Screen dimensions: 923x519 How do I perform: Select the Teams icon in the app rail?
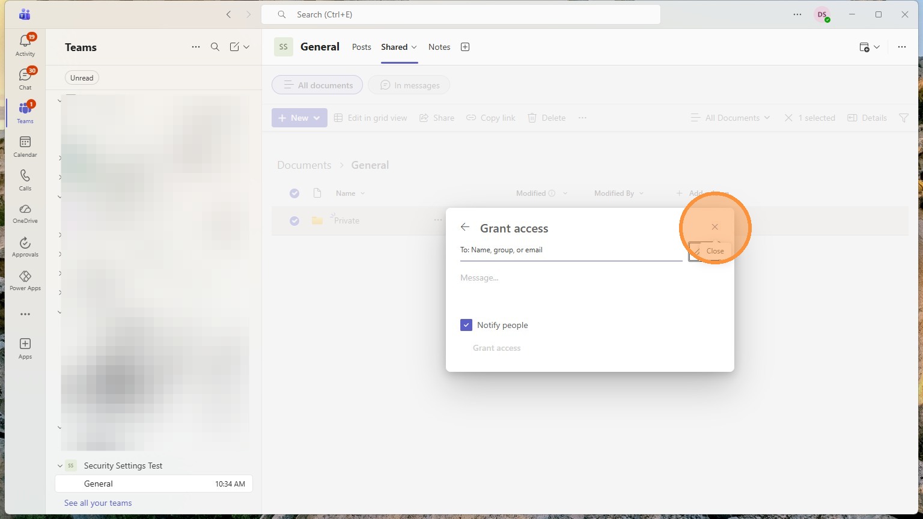point(25,113)
